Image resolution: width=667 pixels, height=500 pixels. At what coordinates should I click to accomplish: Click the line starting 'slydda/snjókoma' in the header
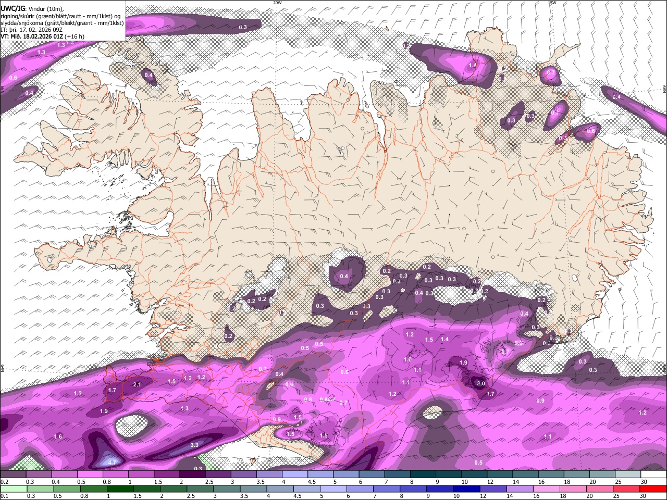point(62,23)
